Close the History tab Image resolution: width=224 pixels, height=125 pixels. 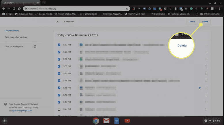coord(38,3)
